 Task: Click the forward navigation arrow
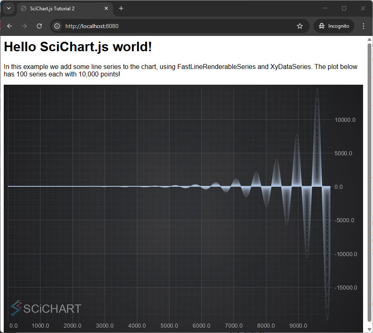coord(24,26)
